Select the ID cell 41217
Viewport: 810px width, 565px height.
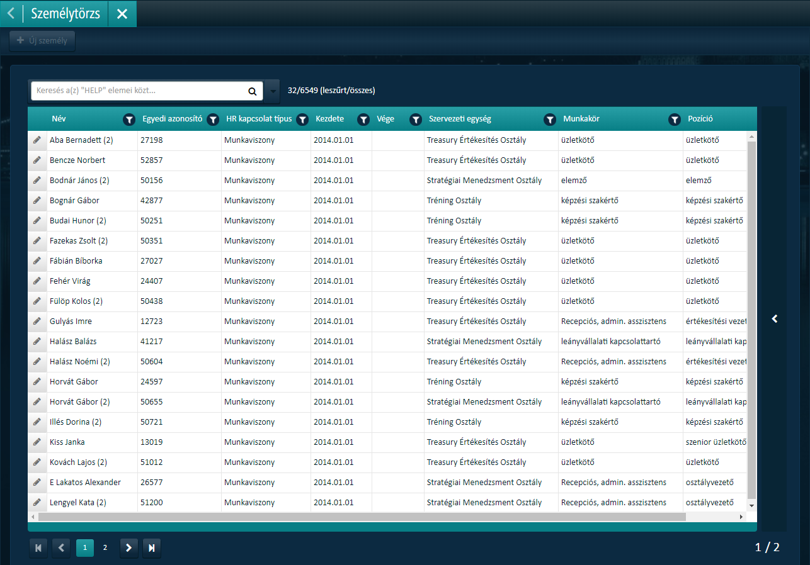[180, 341]
